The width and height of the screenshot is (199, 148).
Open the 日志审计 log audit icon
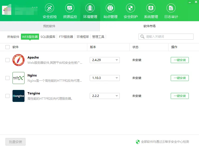coord(171,8)
